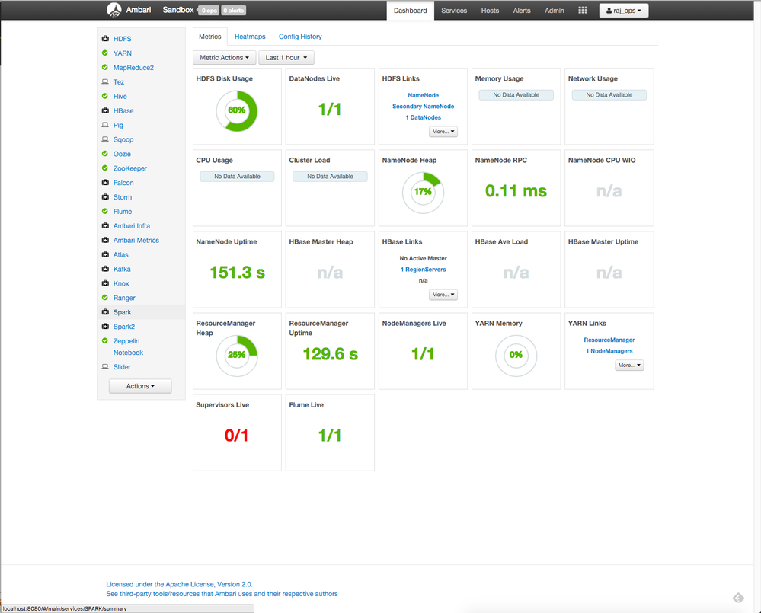Open the Config History tab
761x613 pixels.
pyautogui.click(x=300, y=37)
